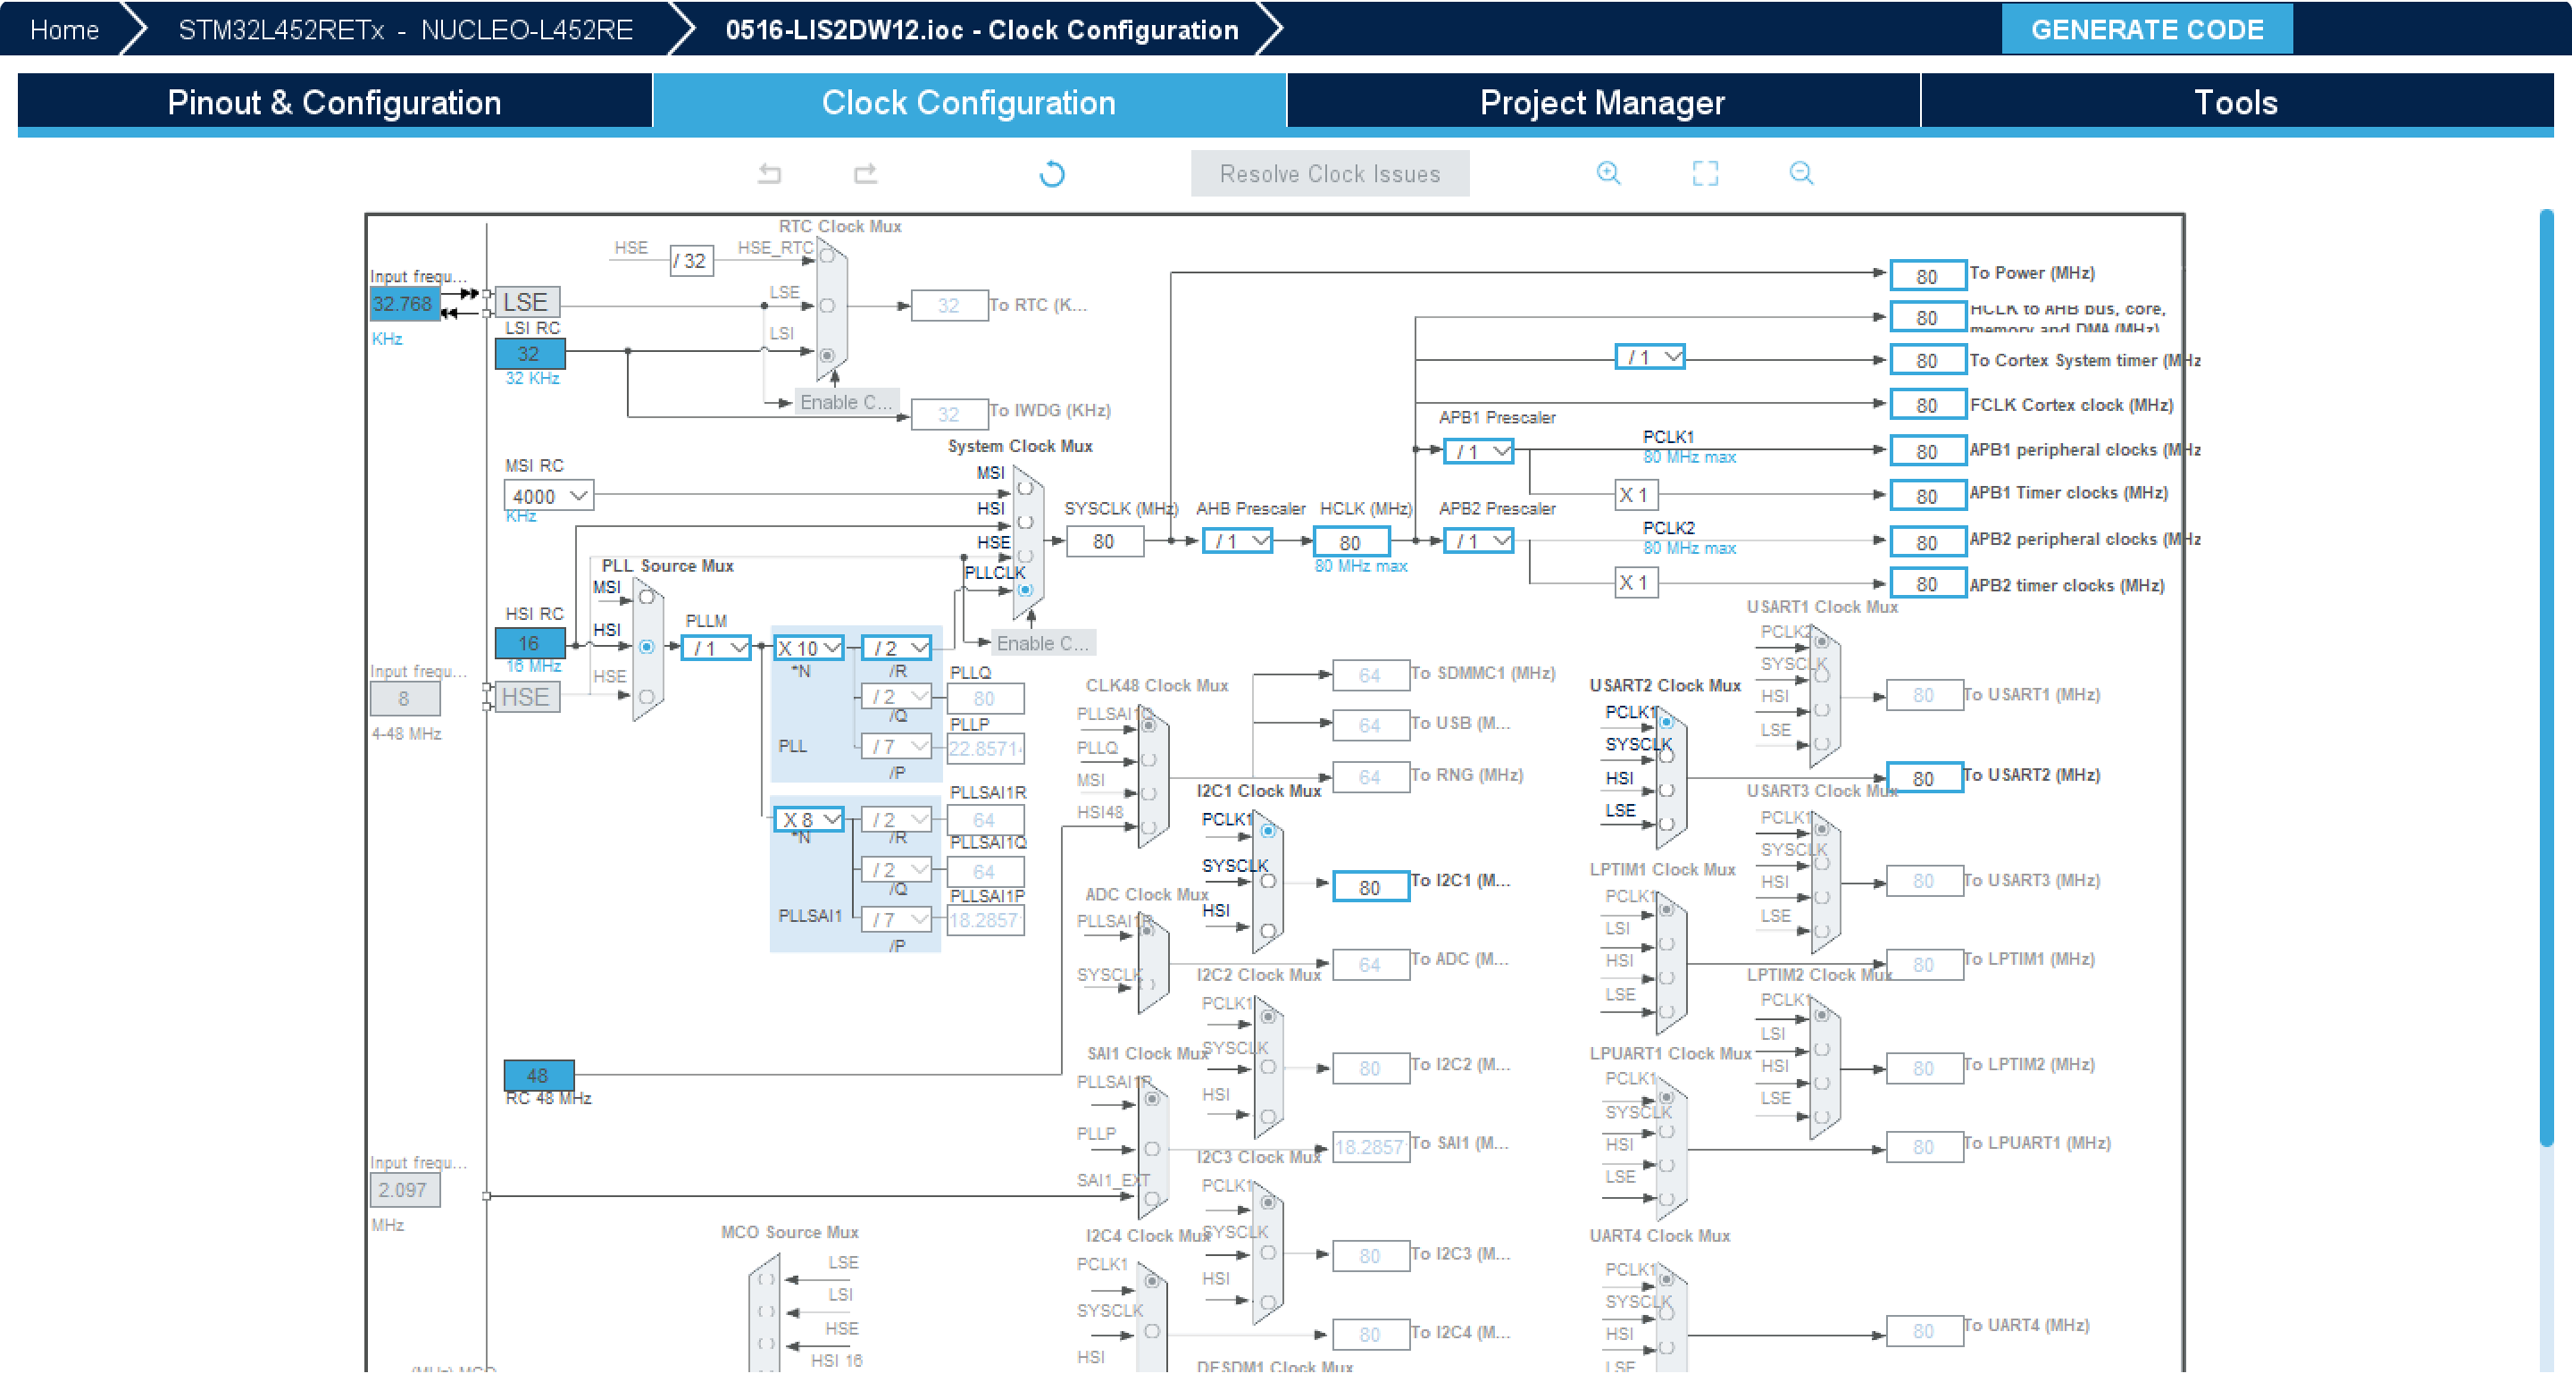Click the Home breadcrumb link
Viewport: 2572px width, 1382px height.
click(64, 29)
